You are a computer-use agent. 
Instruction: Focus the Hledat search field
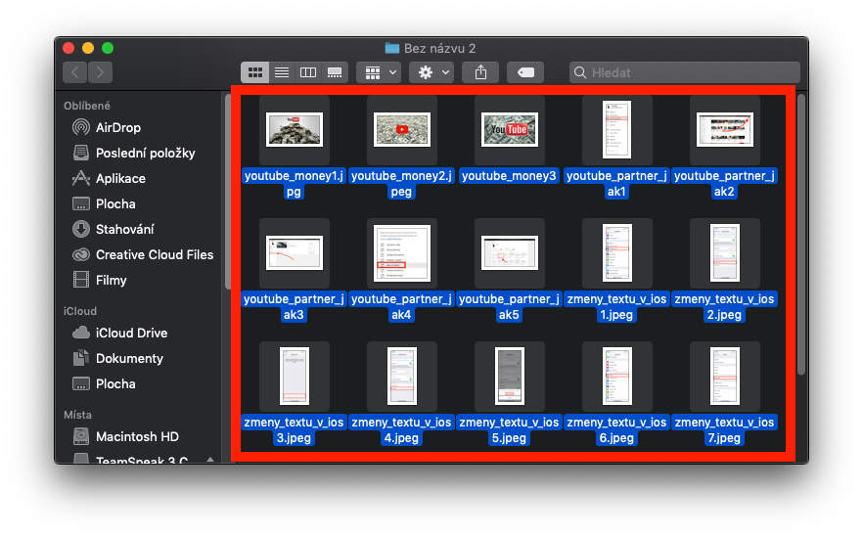click(685, 72)
